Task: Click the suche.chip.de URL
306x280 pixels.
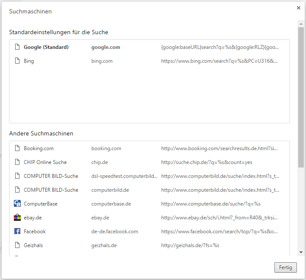Action: point(206,162)
